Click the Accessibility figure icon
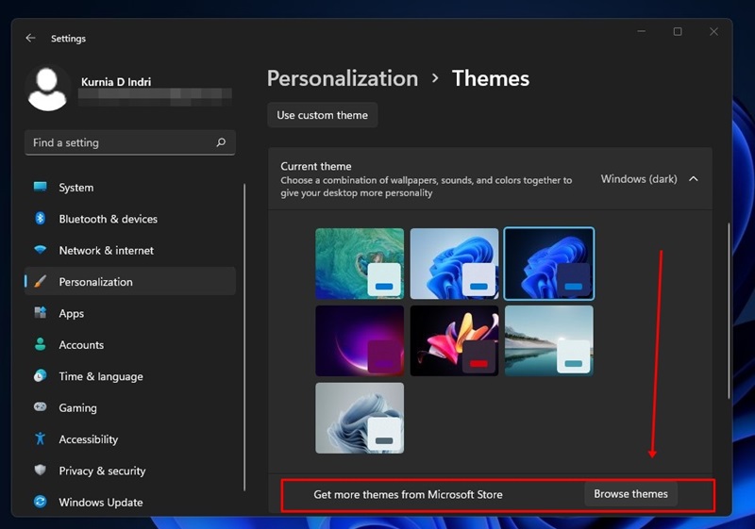The image size is (755, 529). click(x=40, y=438)
